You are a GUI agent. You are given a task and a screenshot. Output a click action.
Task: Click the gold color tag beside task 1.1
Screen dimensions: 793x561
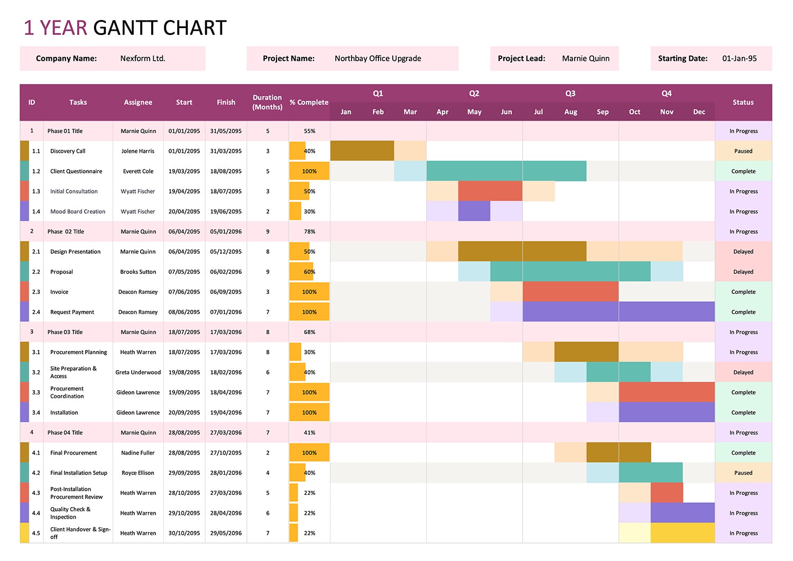tap(24, 151)
